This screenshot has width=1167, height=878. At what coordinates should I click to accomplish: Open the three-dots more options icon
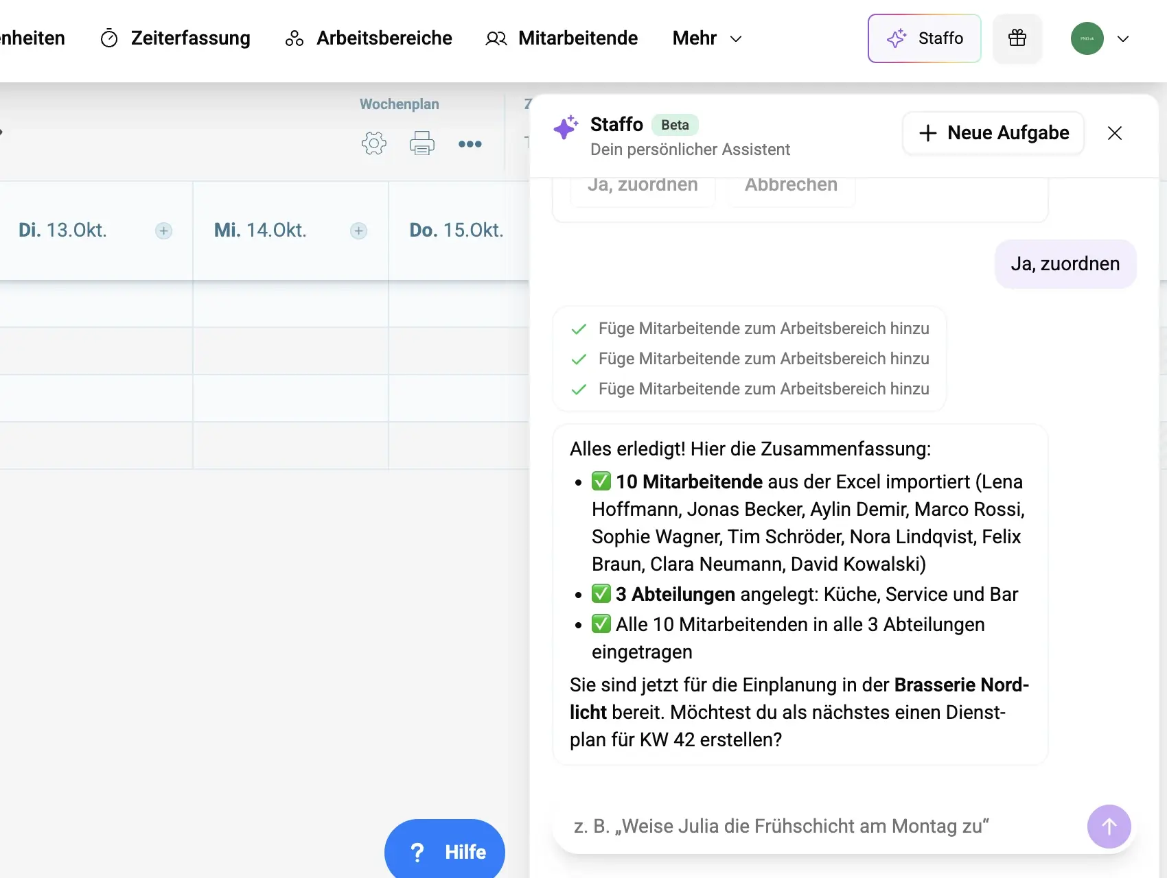pos(470,144)
